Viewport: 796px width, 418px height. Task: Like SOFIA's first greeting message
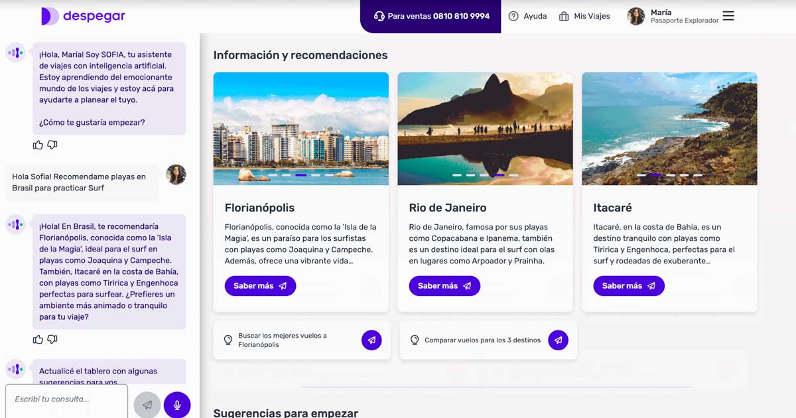[x=38, y=145]
